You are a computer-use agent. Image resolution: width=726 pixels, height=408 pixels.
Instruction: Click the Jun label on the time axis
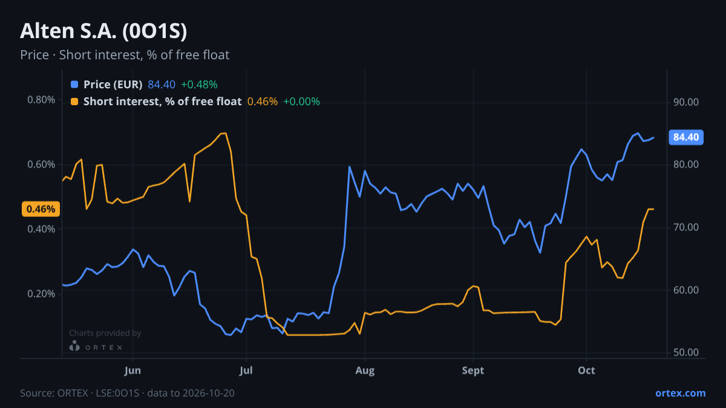132,371
